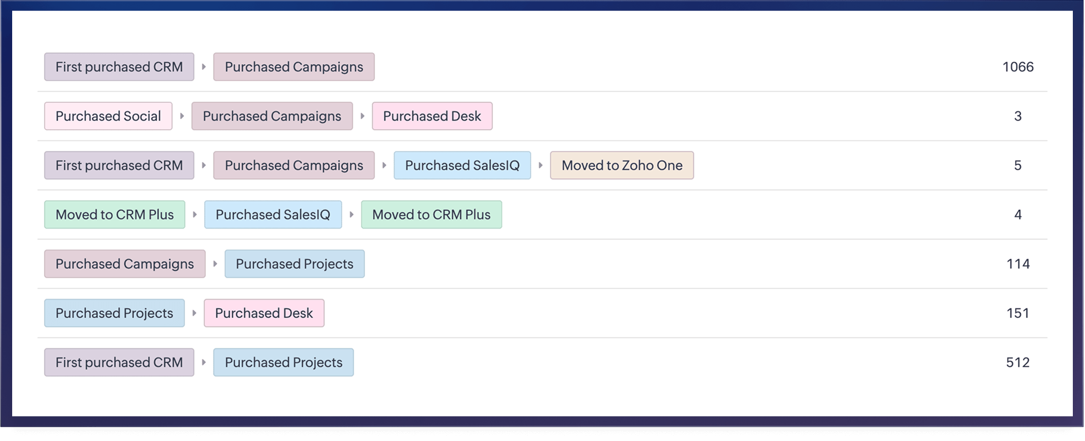The height and width of the screenshot is (441, 1085).
Task: Select the Purchased Desk tag in row two
Action: [432, 116]
